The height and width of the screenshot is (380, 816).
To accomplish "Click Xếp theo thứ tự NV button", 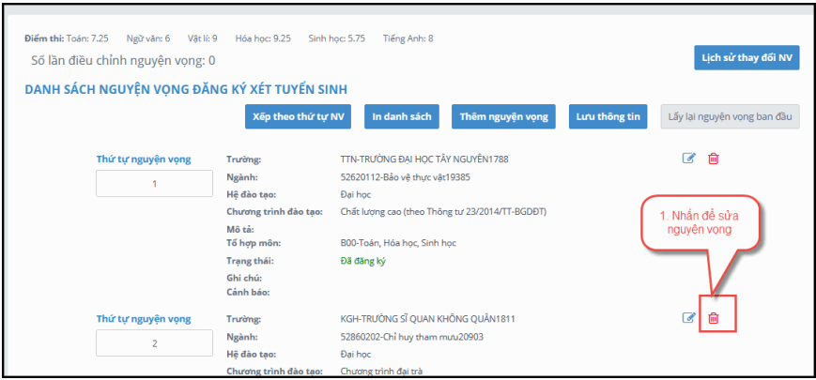I will click(x=299, y=116).
